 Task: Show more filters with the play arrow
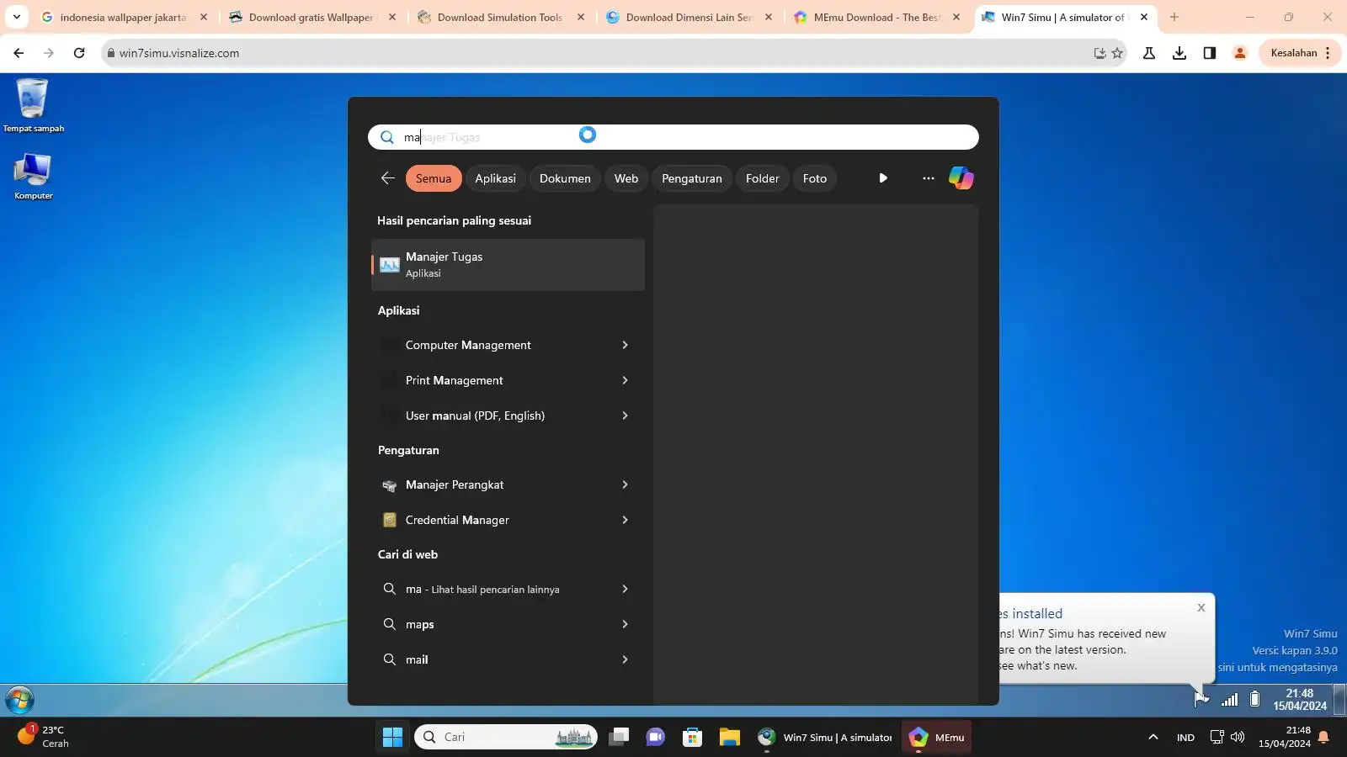pyautogui.click(x=882, y=178)
